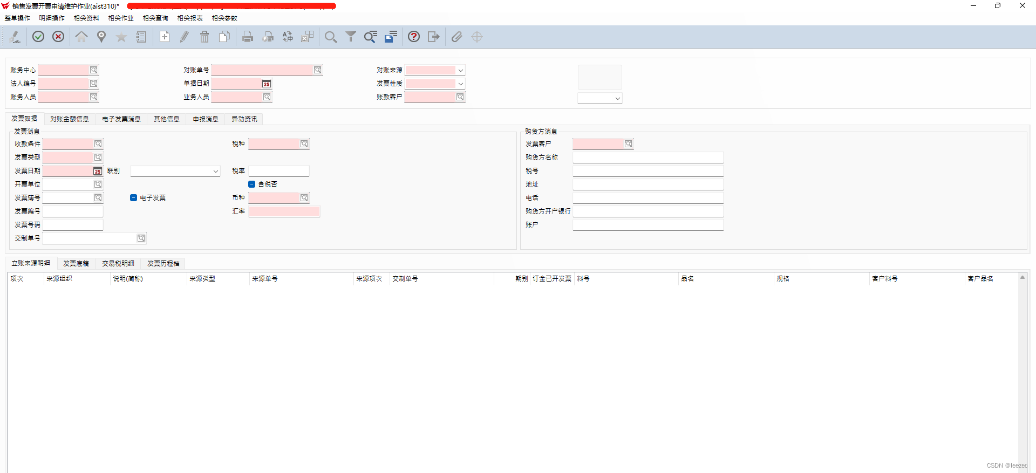Click the location pin toolbar icon
Image resolution: width=1036 pixels, height=473 pixels.
click(x=101, y=37)
